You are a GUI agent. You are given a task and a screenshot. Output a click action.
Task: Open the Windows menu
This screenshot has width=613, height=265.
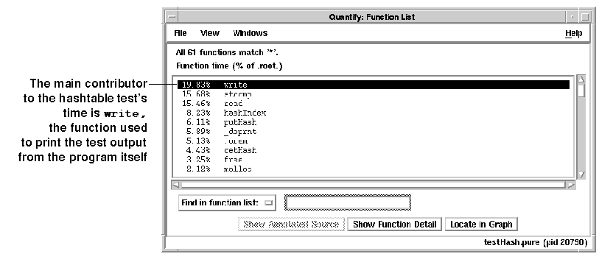[x=251, y=33]
